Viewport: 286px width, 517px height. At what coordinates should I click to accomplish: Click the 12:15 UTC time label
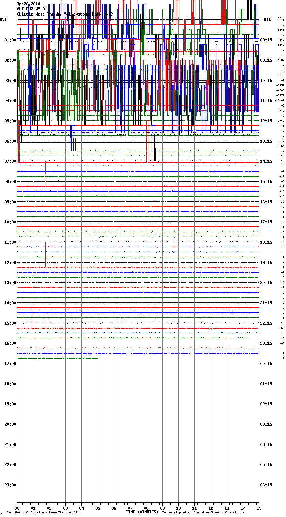tap(266, 121)
